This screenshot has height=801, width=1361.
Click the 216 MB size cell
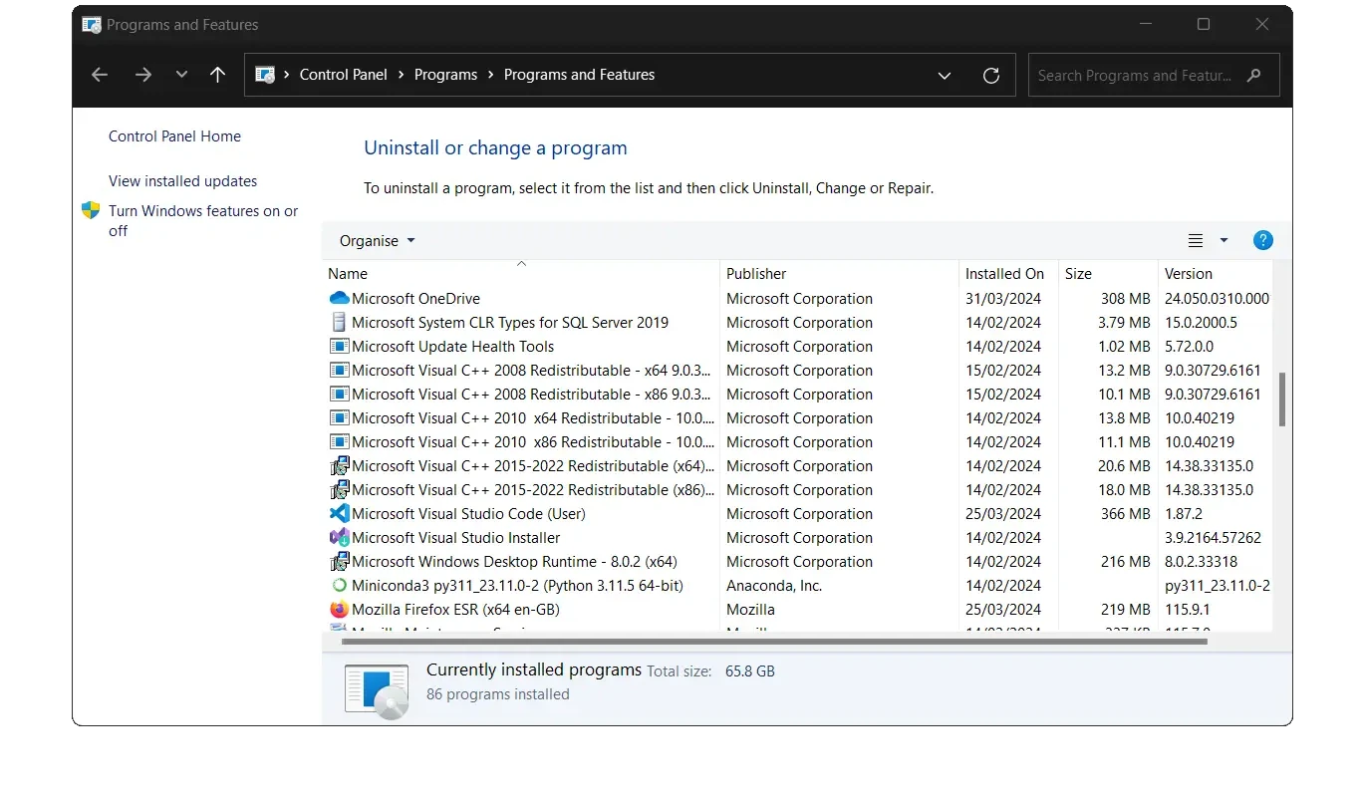1126,561
